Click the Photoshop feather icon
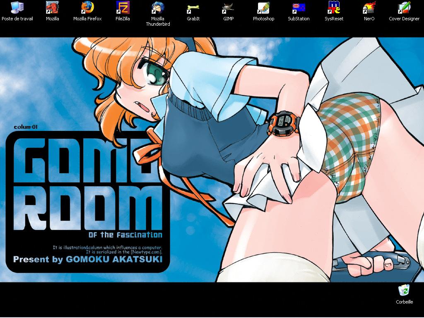Screen dimensions: 424x318 [x=263, y=7]
